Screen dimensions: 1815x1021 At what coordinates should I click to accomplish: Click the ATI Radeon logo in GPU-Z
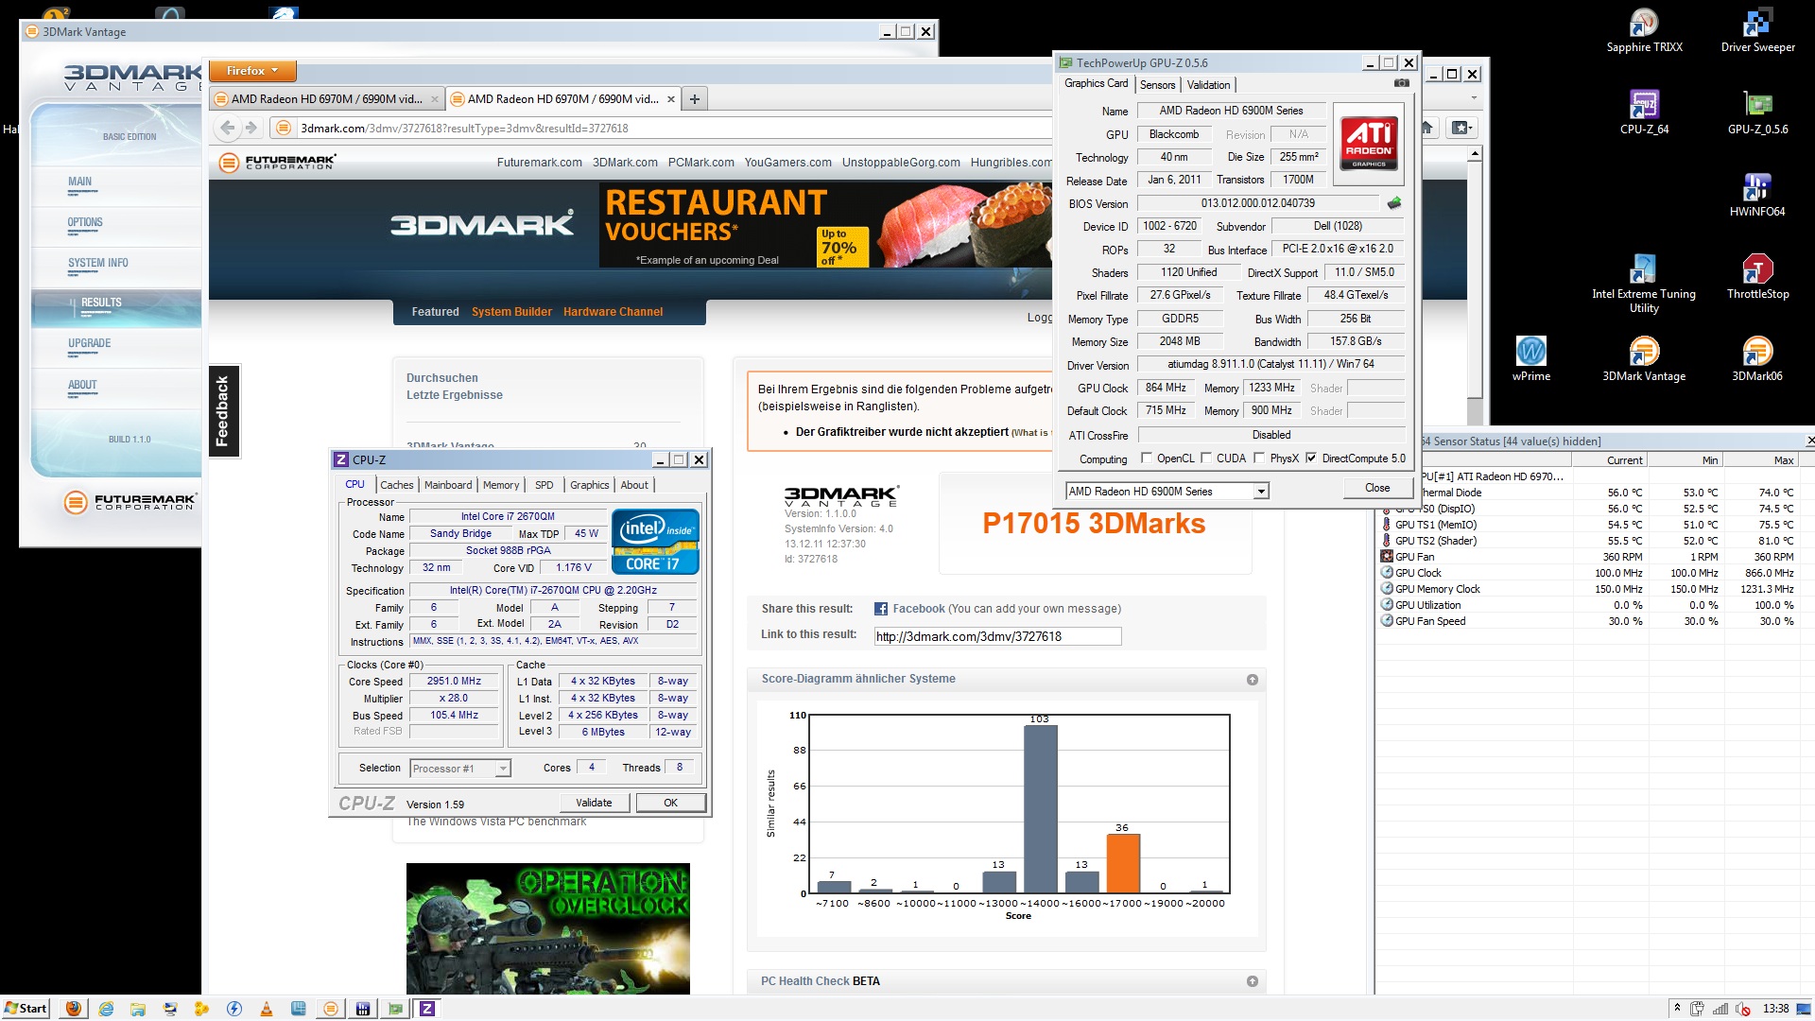[x=1368, y=144]
